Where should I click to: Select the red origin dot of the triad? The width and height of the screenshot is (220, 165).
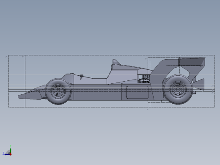tap(11, 154)
